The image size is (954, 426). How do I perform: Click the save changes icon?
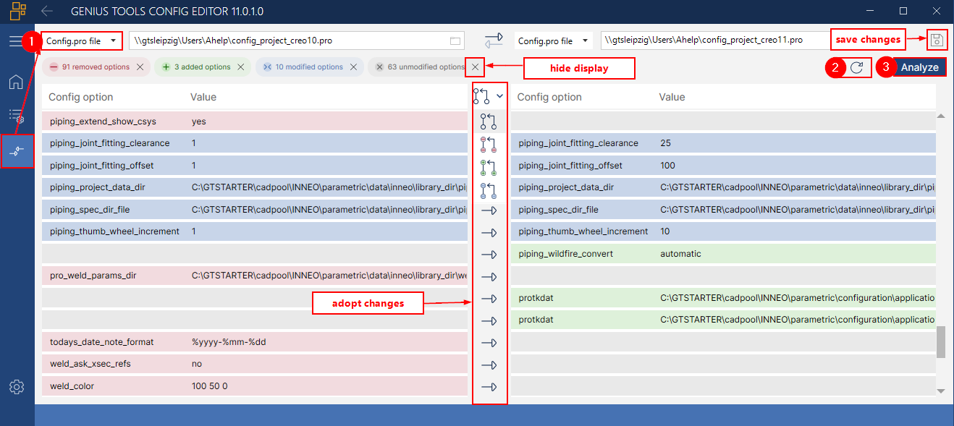click(937, 40)
